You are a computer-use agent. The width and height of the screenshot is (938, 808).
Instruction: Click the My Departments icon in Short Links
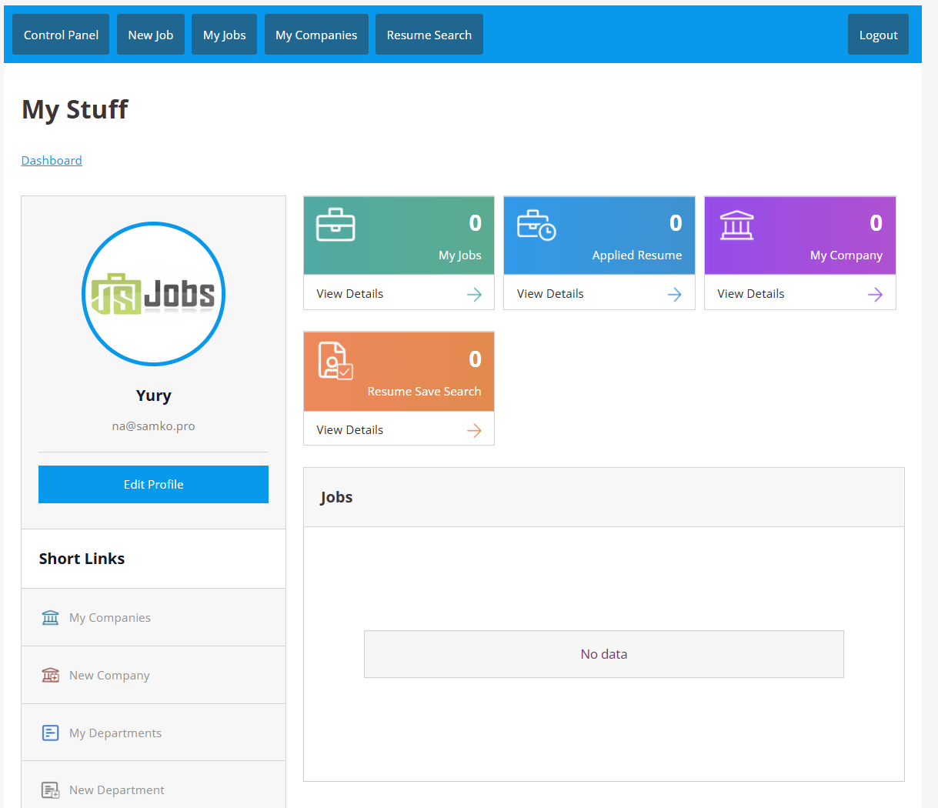coord(51,733)
